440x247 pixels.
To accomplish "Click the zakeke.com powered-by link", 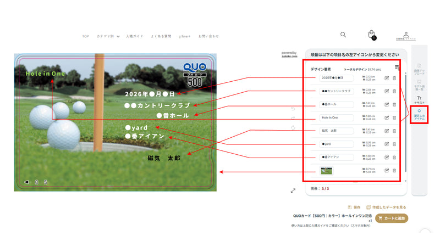I will tap(289, 57).
